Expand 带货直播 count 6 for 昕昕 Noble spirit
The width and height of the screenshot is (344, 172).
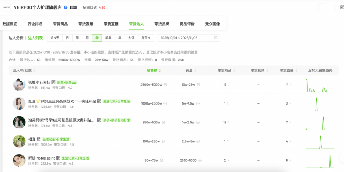click(288, 160)
